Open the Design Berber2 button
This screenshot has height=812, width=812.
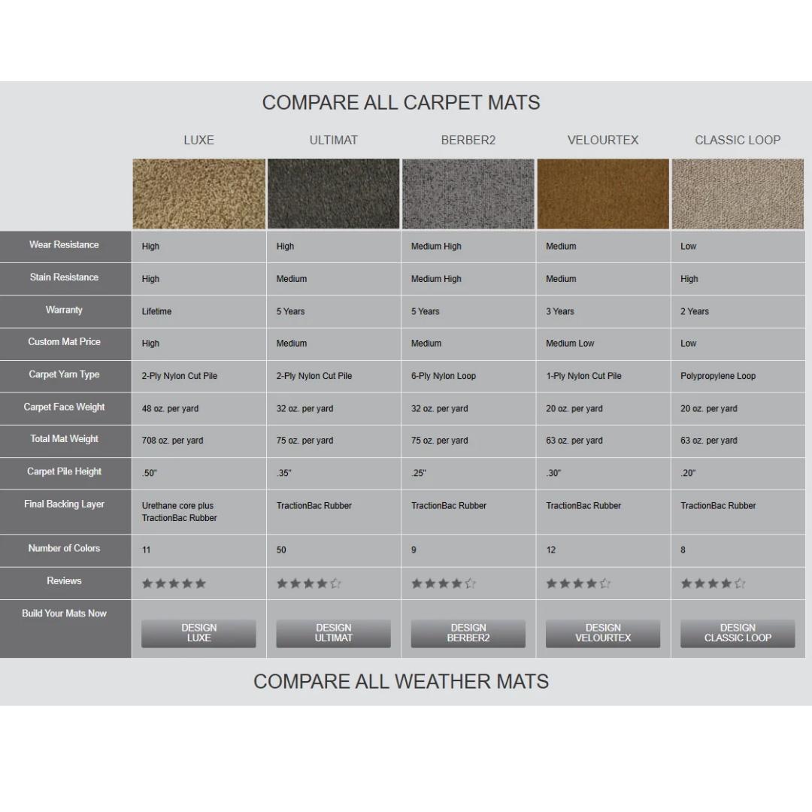click(x=468, y=633)
